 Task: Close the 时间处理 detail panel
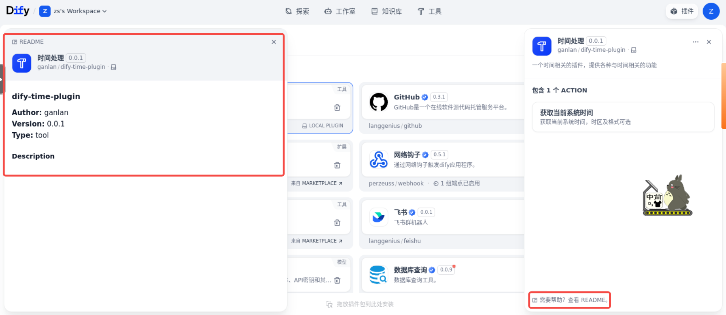709,42
